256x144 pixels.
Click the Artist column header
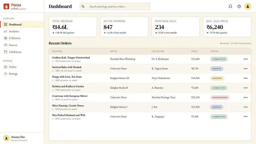114,51
